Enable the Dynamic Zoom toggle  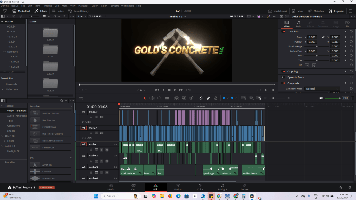click(283, 77)
